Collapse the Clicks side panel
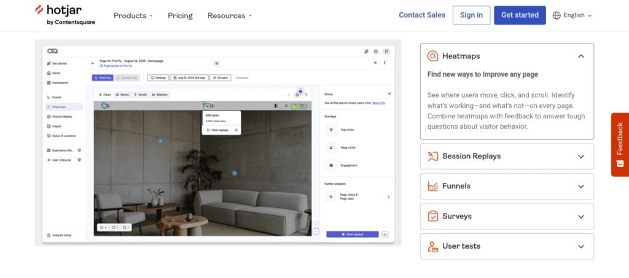This screenshot has height=278, width=629. point(389,94)
